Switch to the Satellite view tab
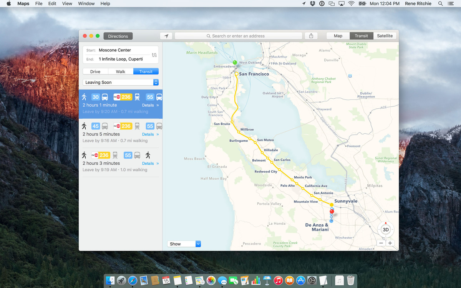This screenshot has width=461, height=288. point(385,36)
